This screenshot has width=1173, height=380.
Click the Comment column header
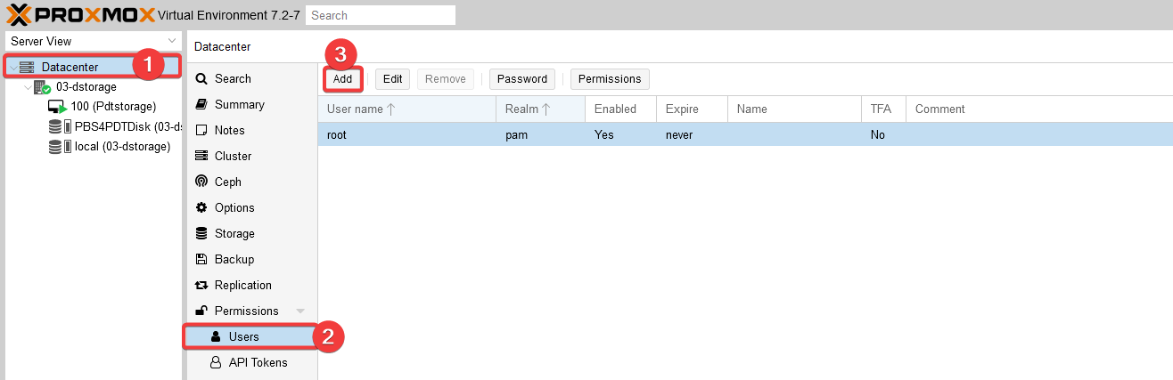[x=1039, y=109]
